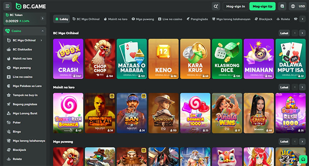Open the Dalawampu't Isa game tile
This screenshot has height=166, width=309.
pos(290,59)
